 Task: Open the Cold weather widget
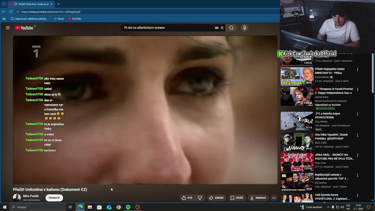tap(311, 207)
